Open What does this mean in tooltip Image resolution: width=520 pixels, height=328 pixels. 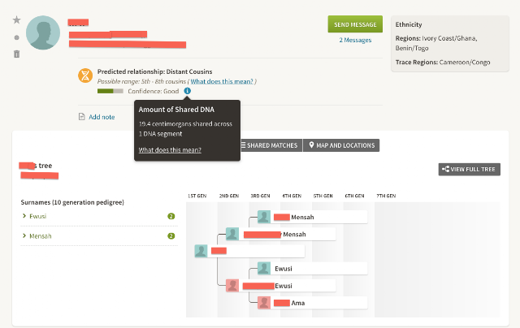point(170,149)
